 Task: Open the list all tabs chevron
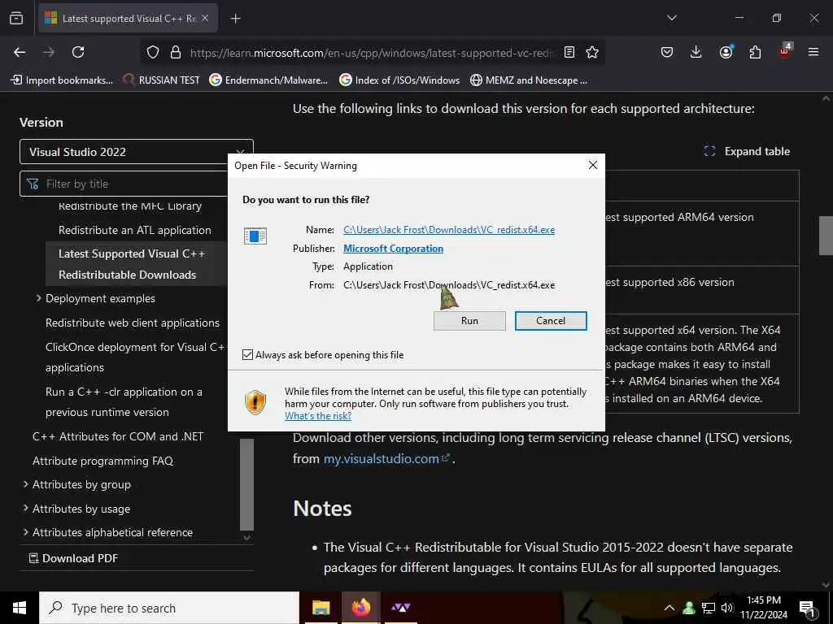point(671,18)
